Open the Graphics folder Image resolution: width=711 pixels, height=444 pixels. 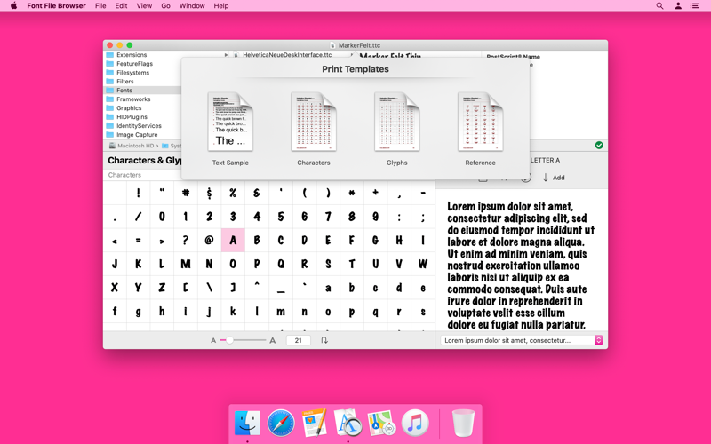tap(129, 107)
